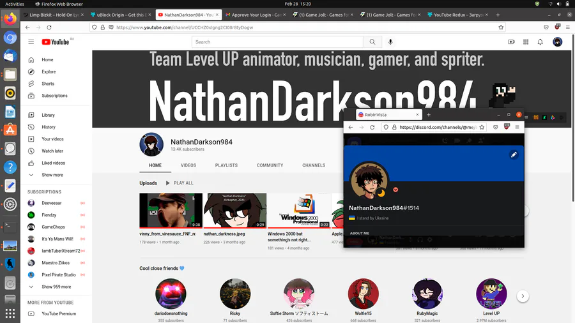The image size is (575, 323).
Task: Switch to the uBlock Origin browser tab
Action: pyautogui.click(x=120, y=15)
